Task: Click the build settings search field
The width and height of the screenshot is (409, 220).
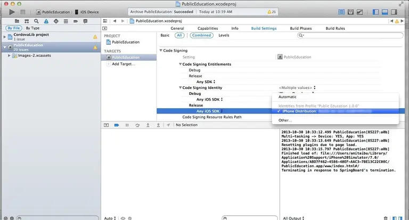Action: (350, 35)
